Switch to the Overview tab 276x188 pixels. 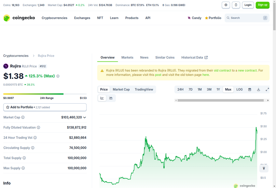[x=107, y=58]
